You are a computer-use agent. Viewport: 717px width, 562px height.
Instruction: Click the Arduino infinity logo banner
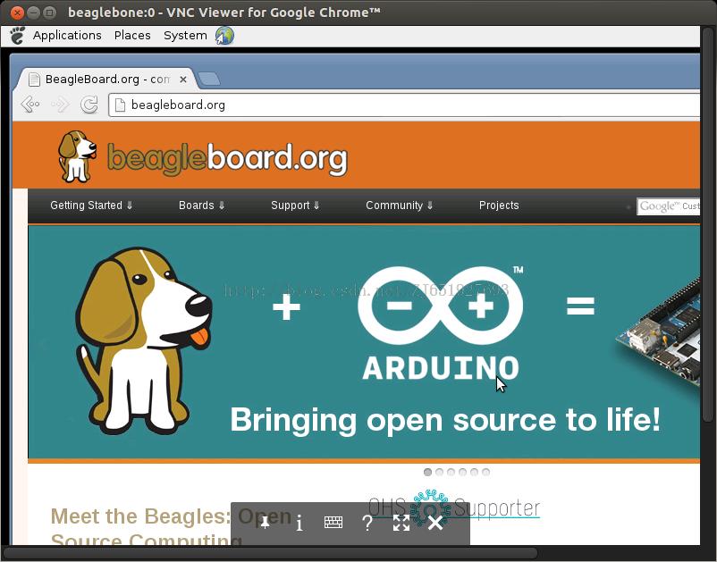(441, 323)
